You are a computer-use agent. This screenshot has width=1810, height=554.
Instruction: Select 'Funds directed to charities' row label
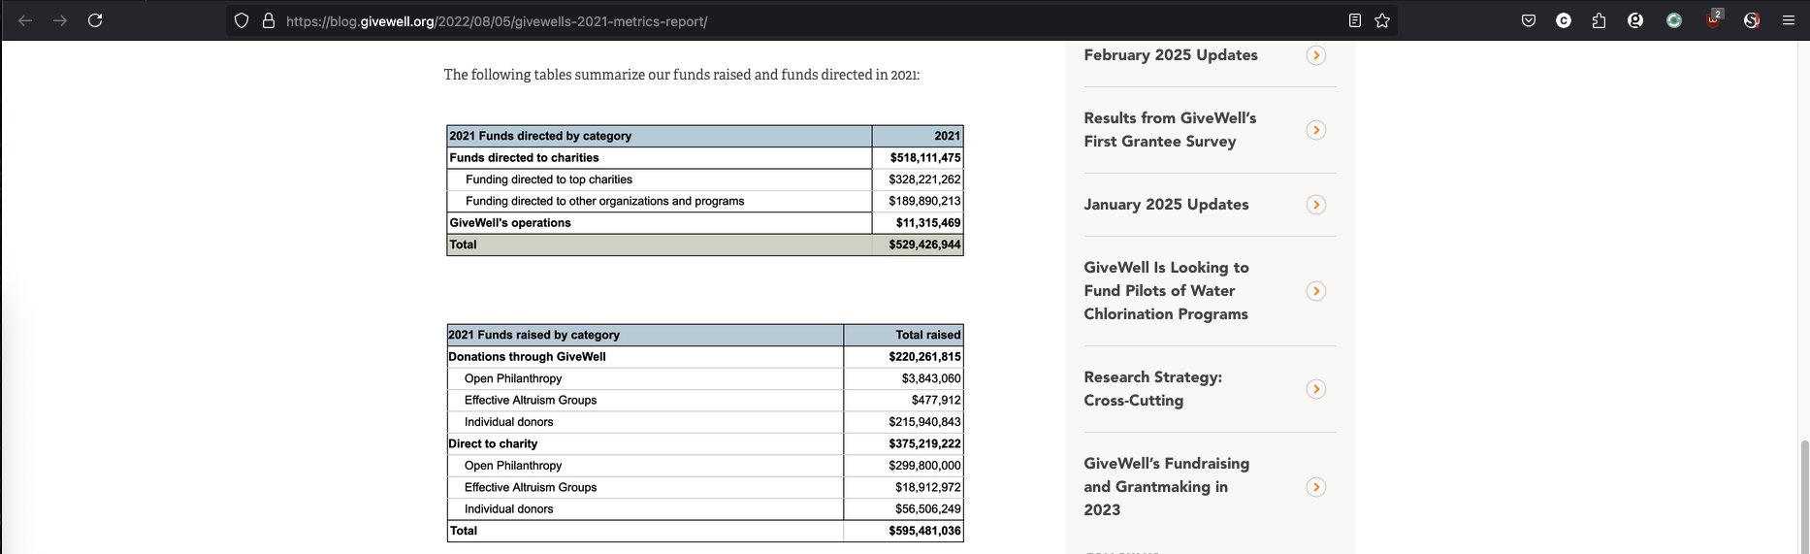coord(524,157)
